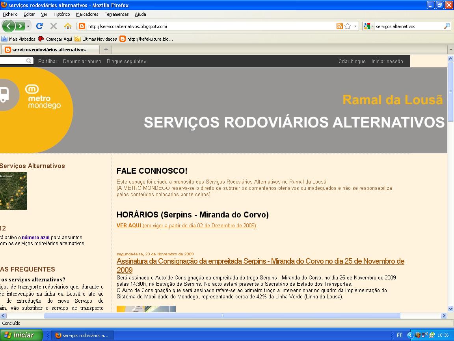Click the magnifier in the Firefox search box
Viewport: 454px width, 341px height.
tap(447, 26)
